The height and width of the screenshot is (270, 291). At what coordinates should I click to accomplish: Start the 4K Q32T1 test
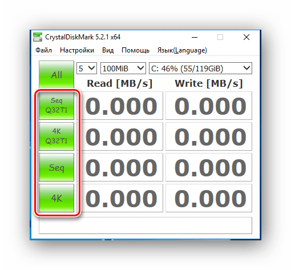(56, 136)
